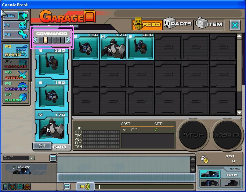Click the chat text input field
This screenshot has width=246, height=192.
pyautogui.click(x=144, y=187)
